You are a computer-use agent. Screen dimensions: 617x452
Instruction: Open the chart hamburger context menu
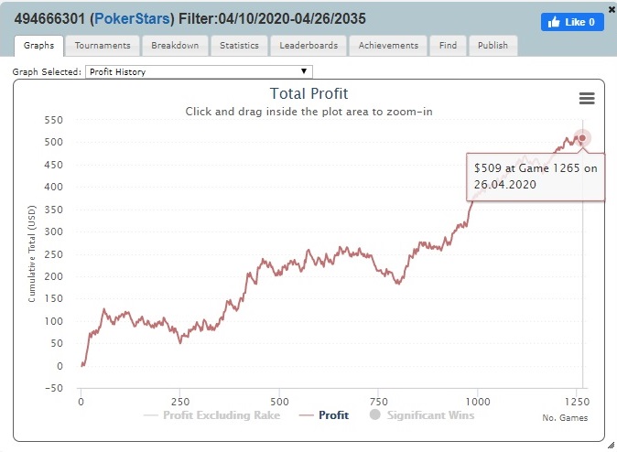click(x=587, y=98)
